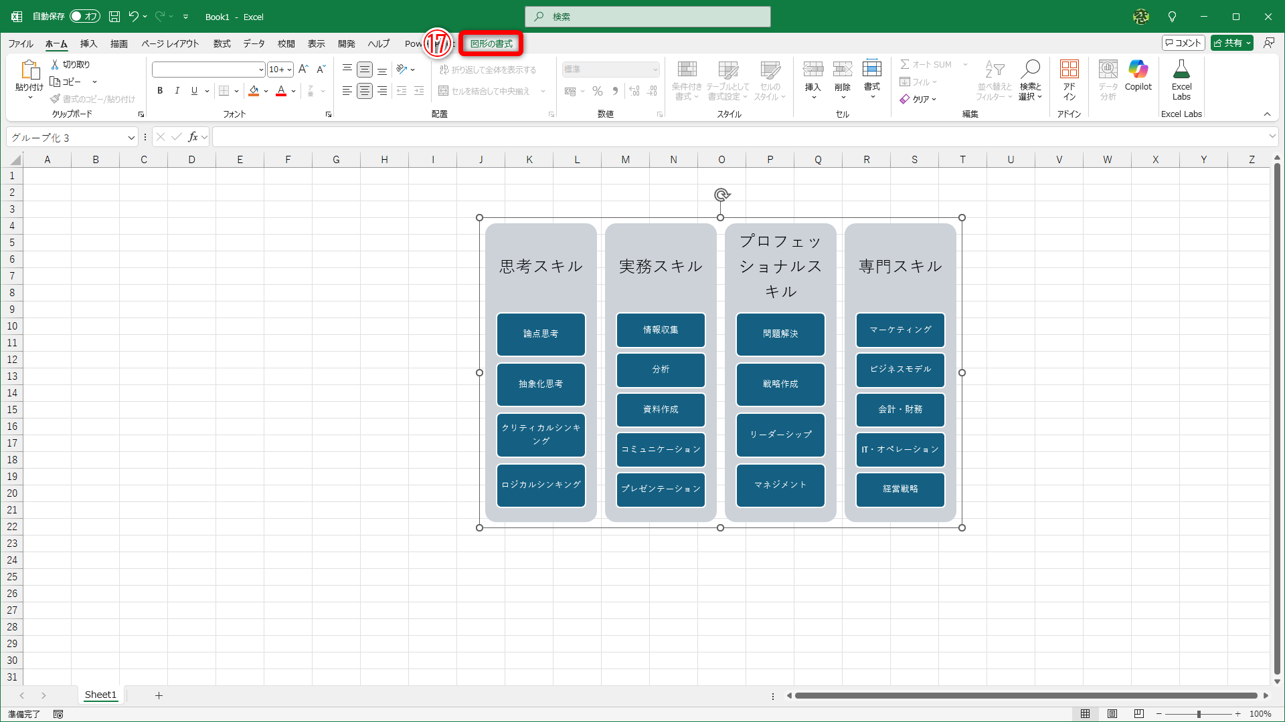
Task: Expand the 標準 number format dropdown
Action: [653, 69]
